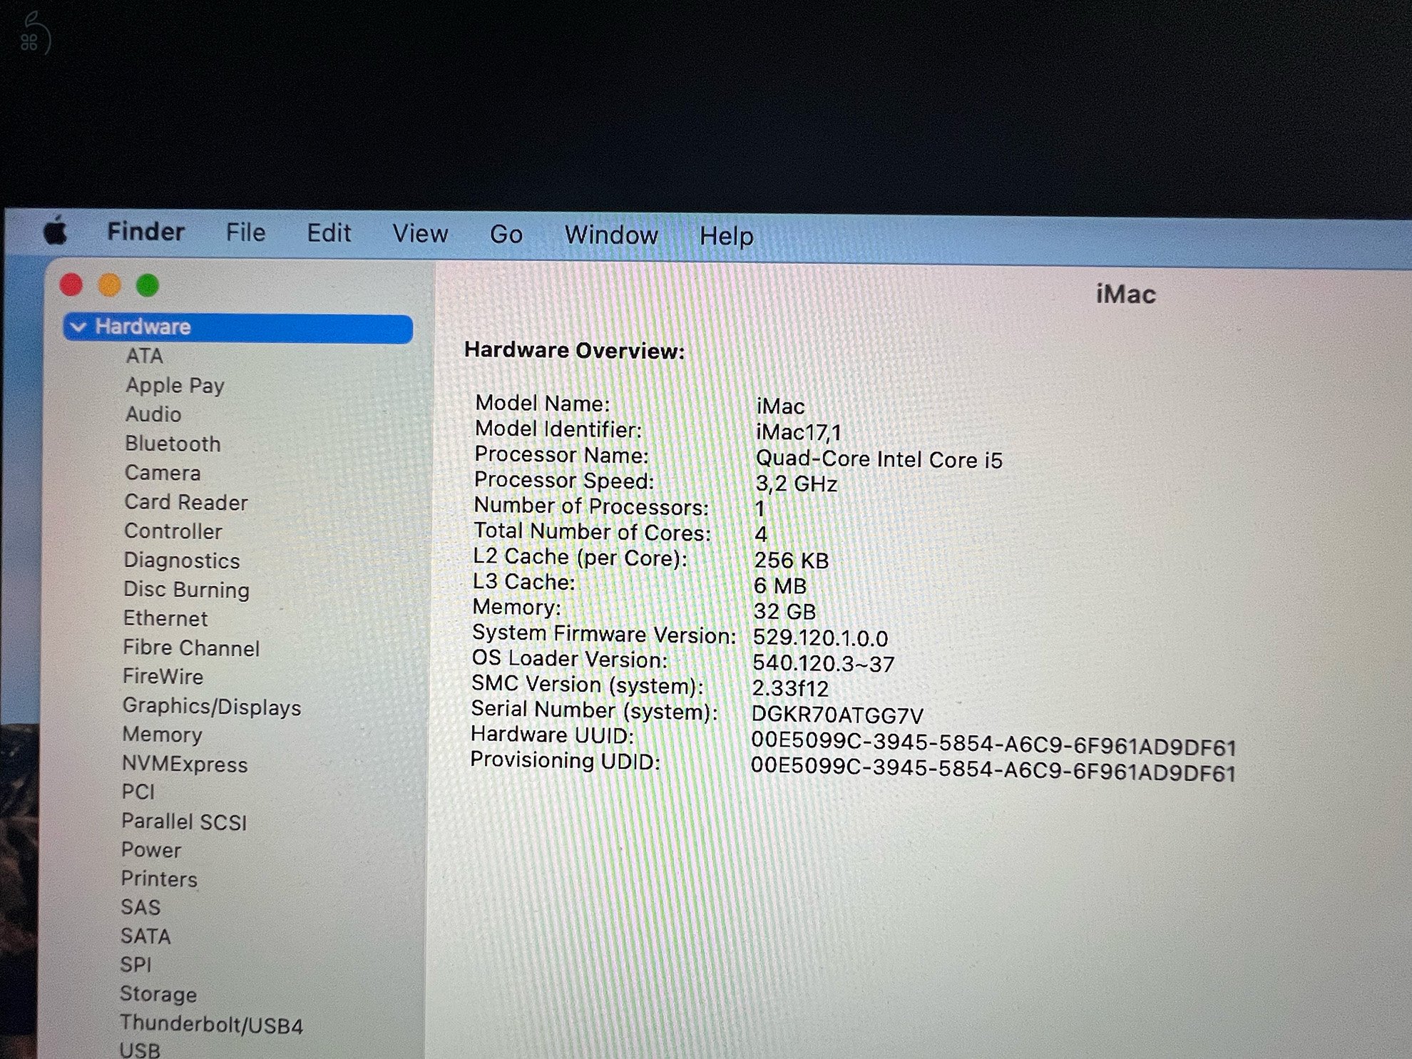
Task: Collapse the Hardware section chevron
Action: coord(78,327)
